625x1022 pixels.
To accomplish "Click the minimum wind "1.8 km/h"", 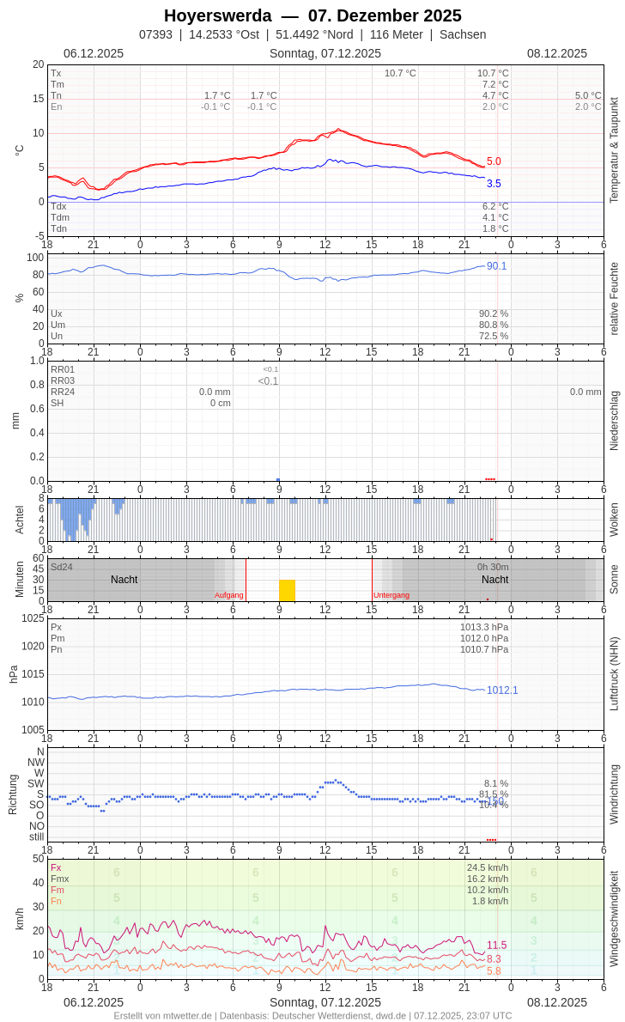I will point(490,902).
